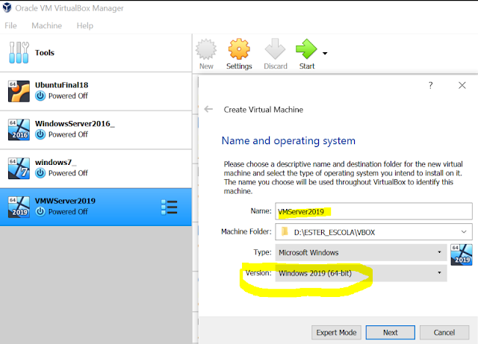Click the New machine toolbar icon
Screen dimensions: 478x344
(x=206, y=49)
